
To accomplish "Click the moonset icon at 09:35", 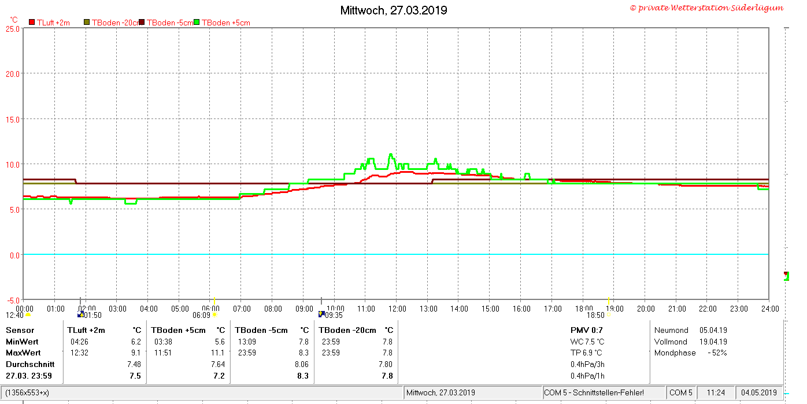I will coord(321,314).
